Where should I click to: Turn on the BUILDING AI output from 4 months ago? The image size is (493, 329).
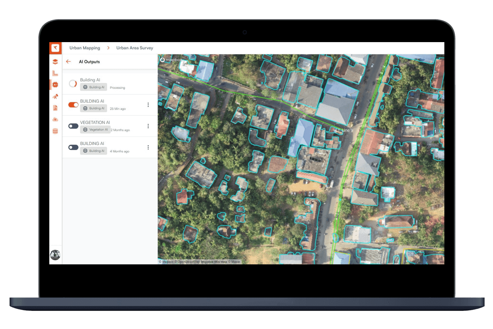point(73,147)
